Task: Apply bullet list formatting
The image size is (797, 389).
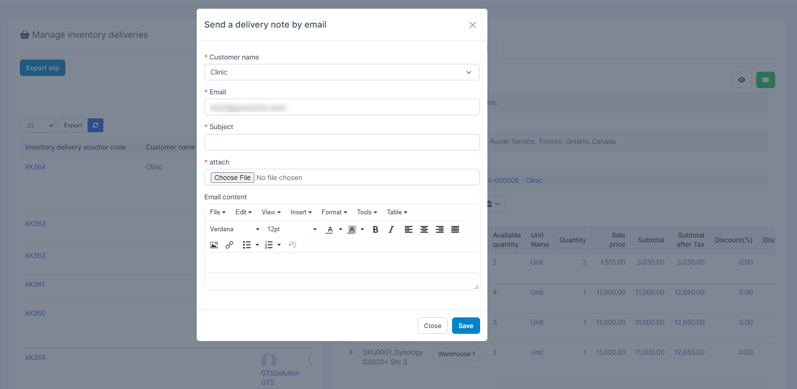Action: (247, 245)
